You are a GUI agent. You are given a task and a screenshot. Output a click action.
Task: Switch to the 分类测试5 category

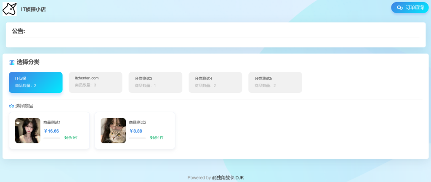pyautogui.click(x=275, y=82)
